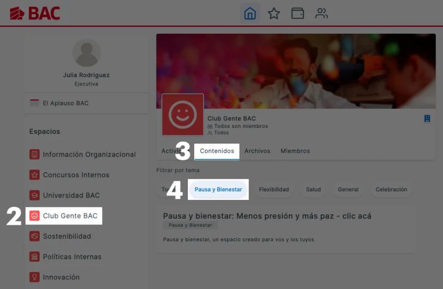Click 'Todos son miembros' text
Screen dimensions: 443x289
tap(241, 126)
